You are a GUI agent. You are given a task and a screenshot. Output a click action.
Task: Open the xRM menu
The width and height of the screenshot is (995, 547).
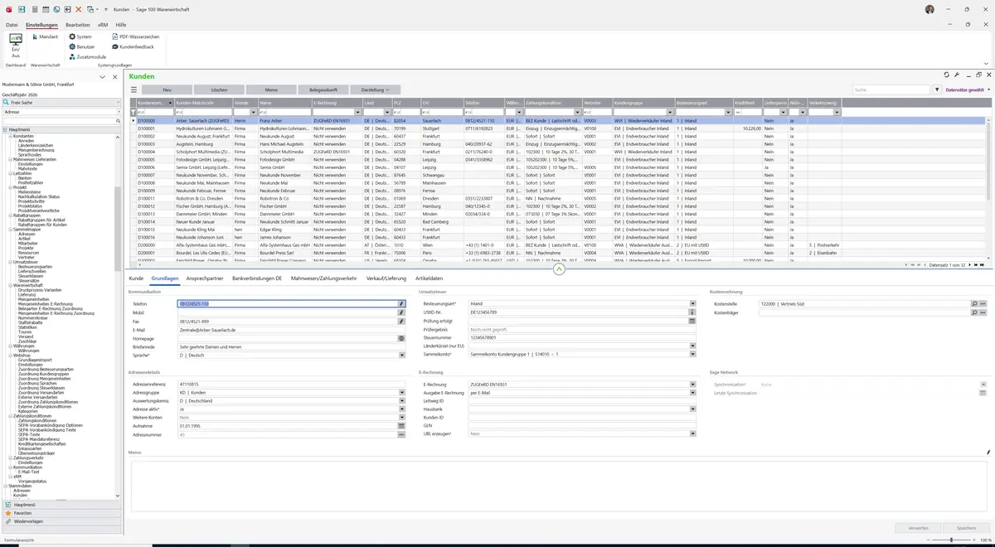(x=103, y=25)
